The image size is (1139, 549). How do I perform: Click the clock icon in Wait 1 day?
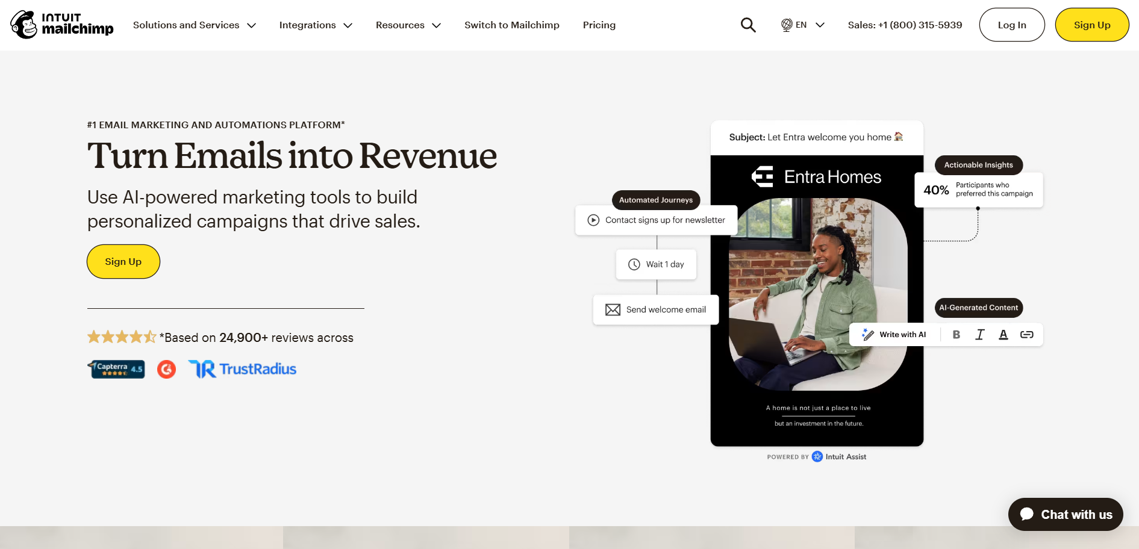(x=634, y=264)
